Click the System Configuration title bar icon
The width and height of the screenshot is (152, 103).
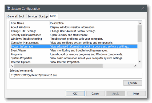(x=9, y=8)
